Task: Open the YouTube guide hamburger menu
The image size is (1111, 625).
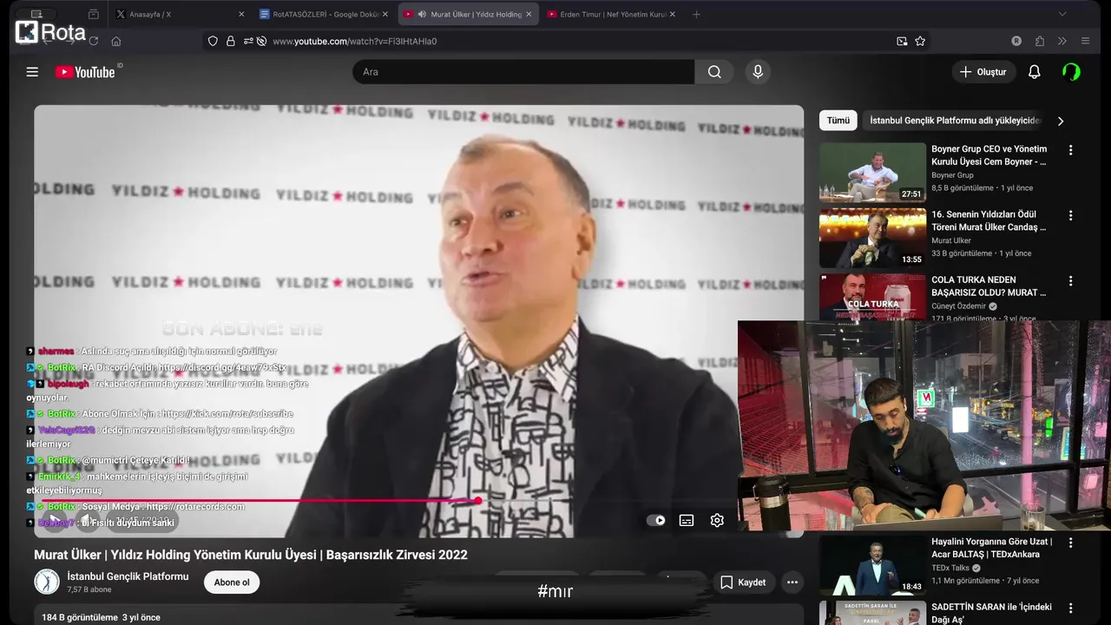Action: (x=32, y=72)
